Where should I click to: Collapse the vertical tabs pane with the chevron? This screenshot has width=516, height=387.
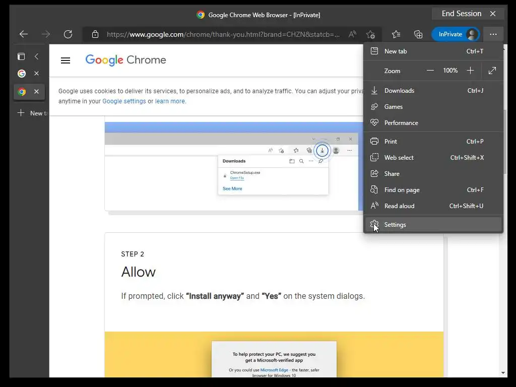[x=36, y=56]
